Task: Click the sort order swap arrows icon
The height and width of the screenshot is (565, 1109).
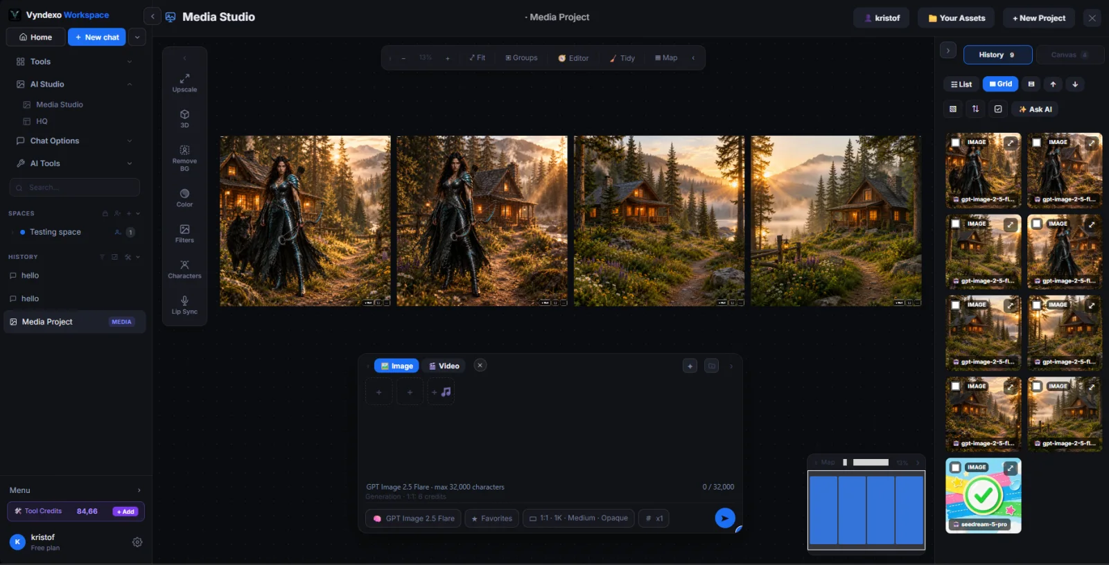Action: click(975, 109)
